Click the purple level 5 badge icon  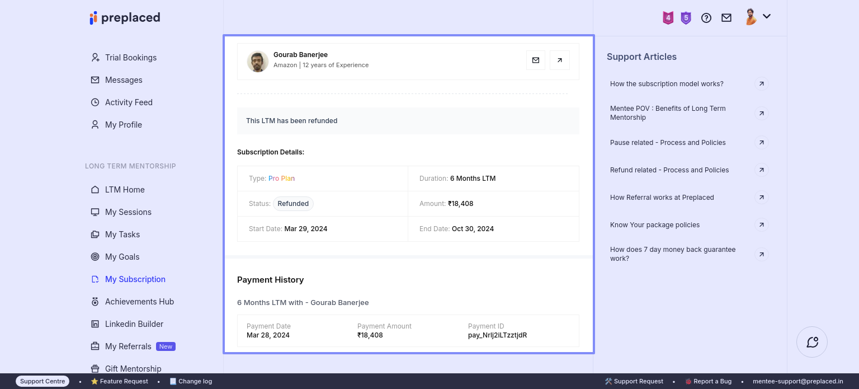pyautogui.click(x=686, y=18)
